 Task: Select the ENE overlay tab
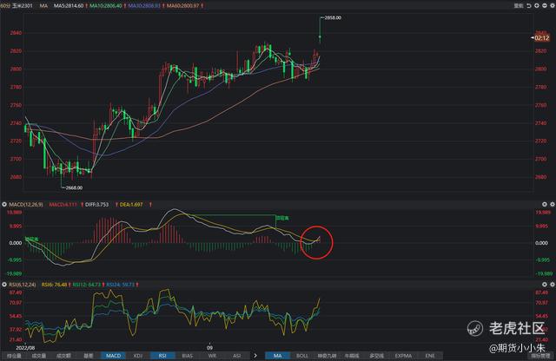428,356
